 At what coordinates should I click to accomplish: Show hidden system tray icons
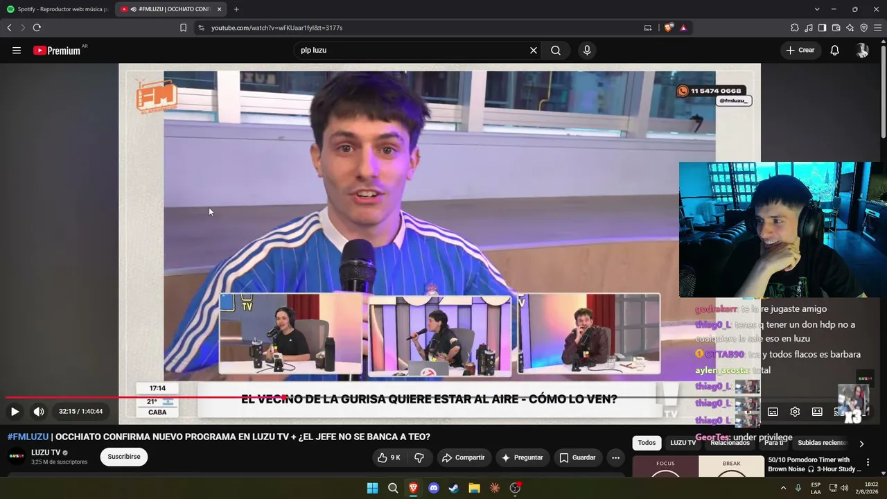pyautogui.click(x=784, y=488)
